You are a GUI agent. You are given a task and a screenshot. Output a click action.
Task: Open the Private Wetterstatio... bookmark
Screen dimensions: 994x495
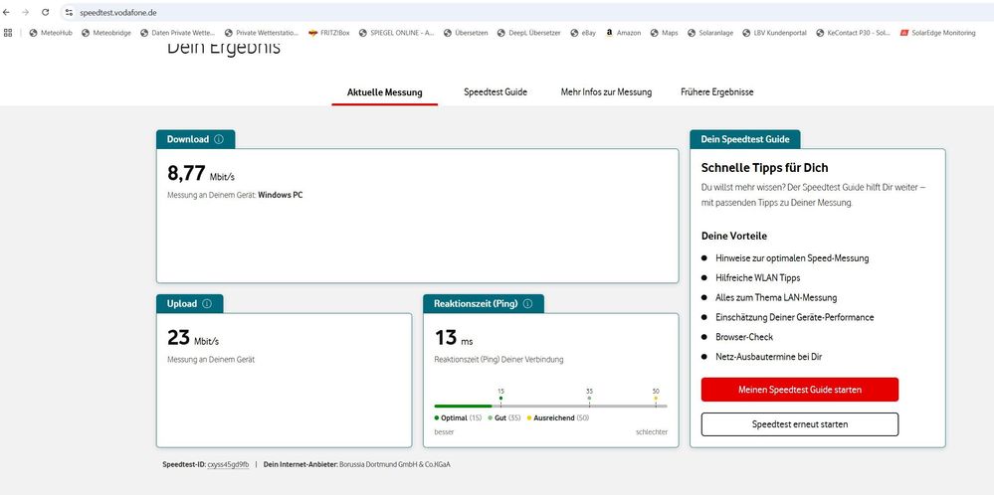tap(261, 33)
